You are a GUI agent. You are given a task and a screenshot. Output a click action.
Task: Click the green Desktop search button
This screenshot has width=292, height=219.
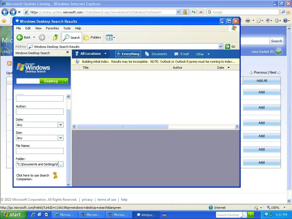tap(51, 81)
